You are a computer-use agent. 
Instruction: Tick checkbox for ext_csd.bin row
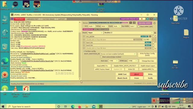(x=153, y=36)
